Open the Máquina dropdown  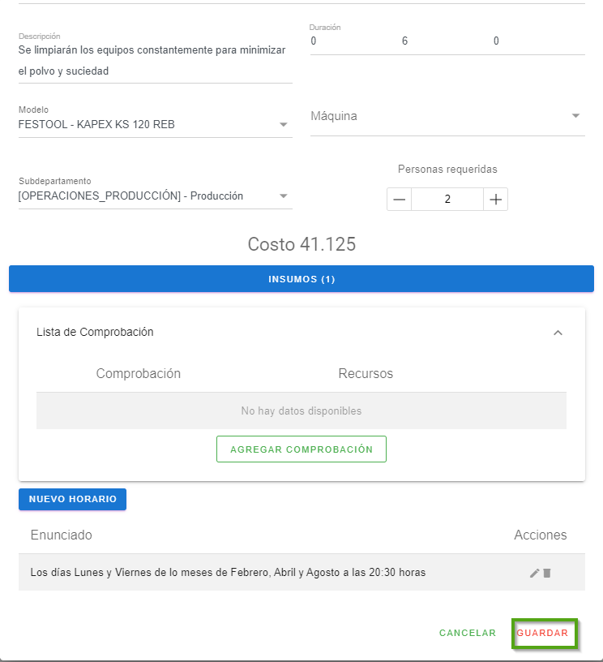(575, 116)
